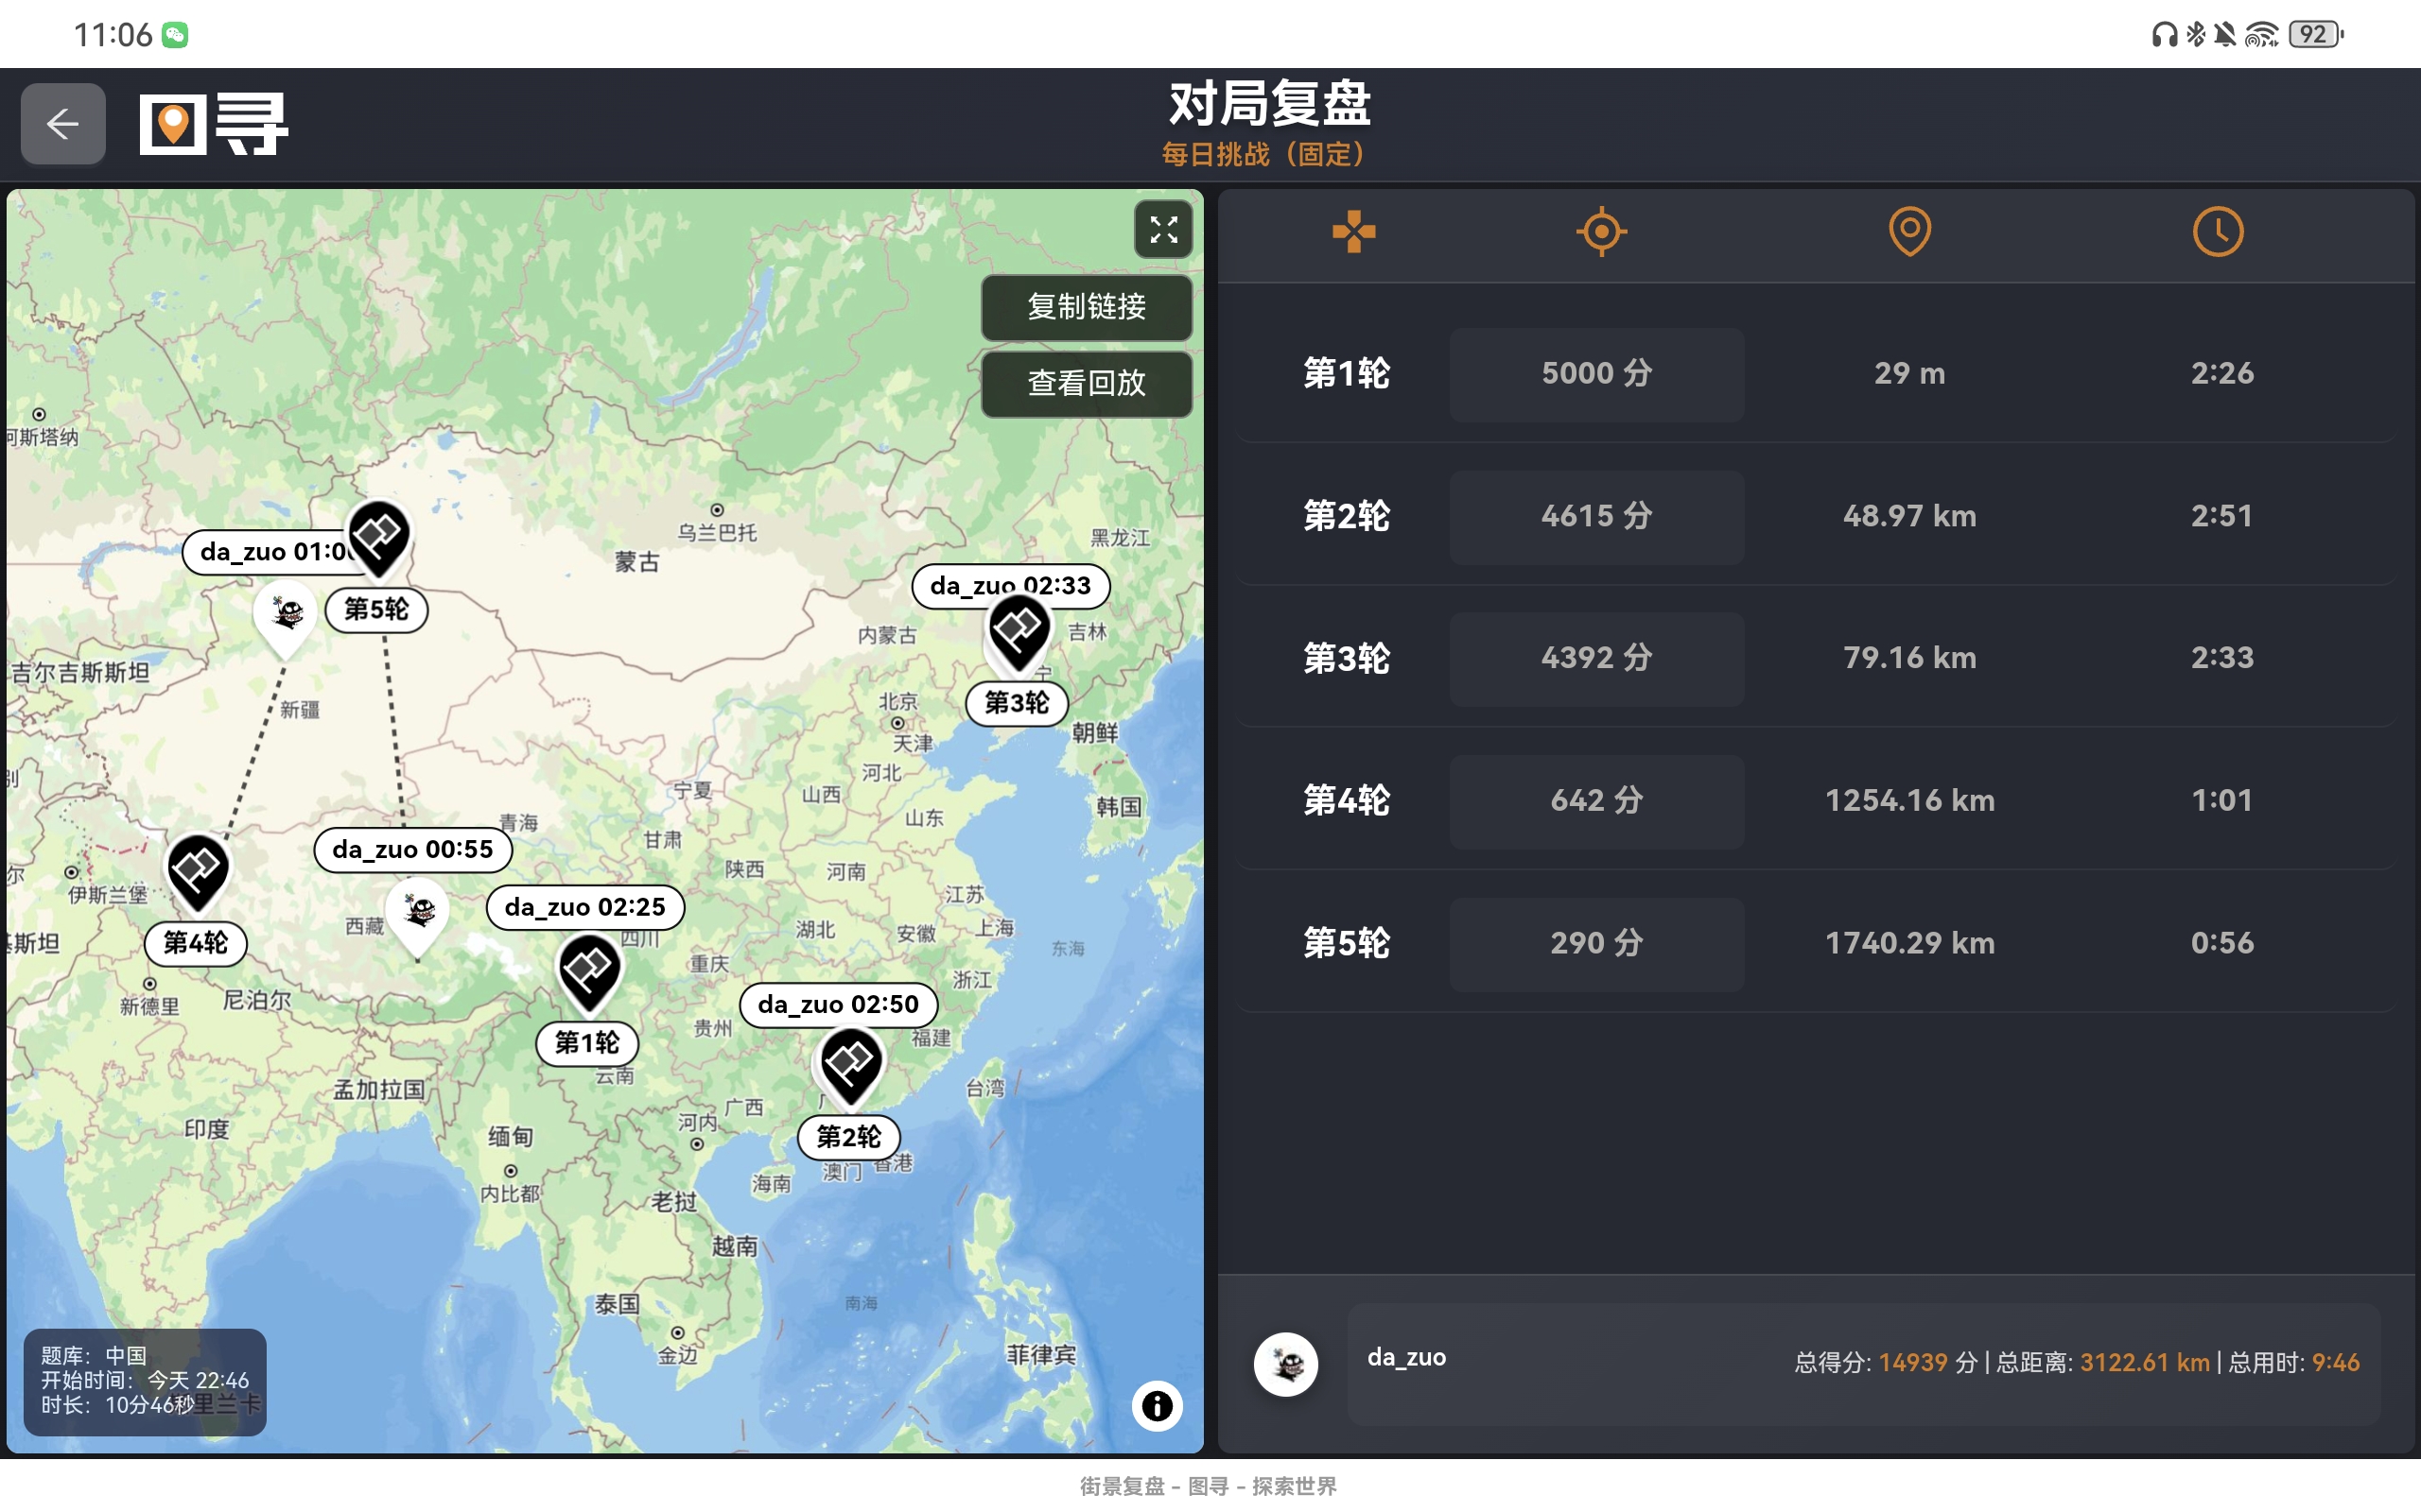Expand the map to fullscreen
The height and width of the screenshot is (1512, 2421).
1162,230
